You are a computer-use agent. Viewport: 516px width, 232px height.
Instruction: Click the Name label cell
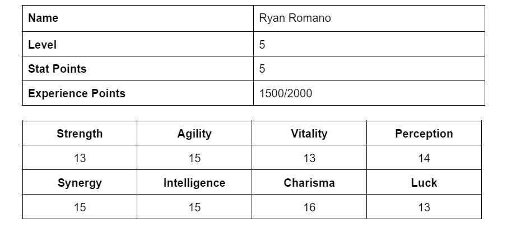tap(138, 18)
